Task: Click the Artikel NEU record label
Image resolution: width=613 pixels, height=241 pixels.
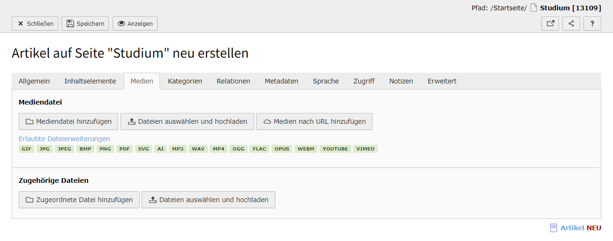Action: 581,228
